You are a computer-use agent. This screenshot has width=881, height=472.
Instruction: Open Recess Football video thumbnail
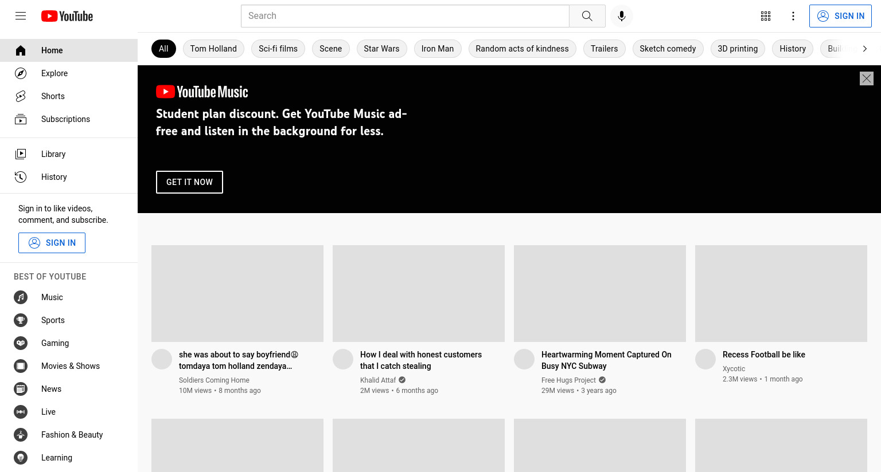click(x=781, y=293)
